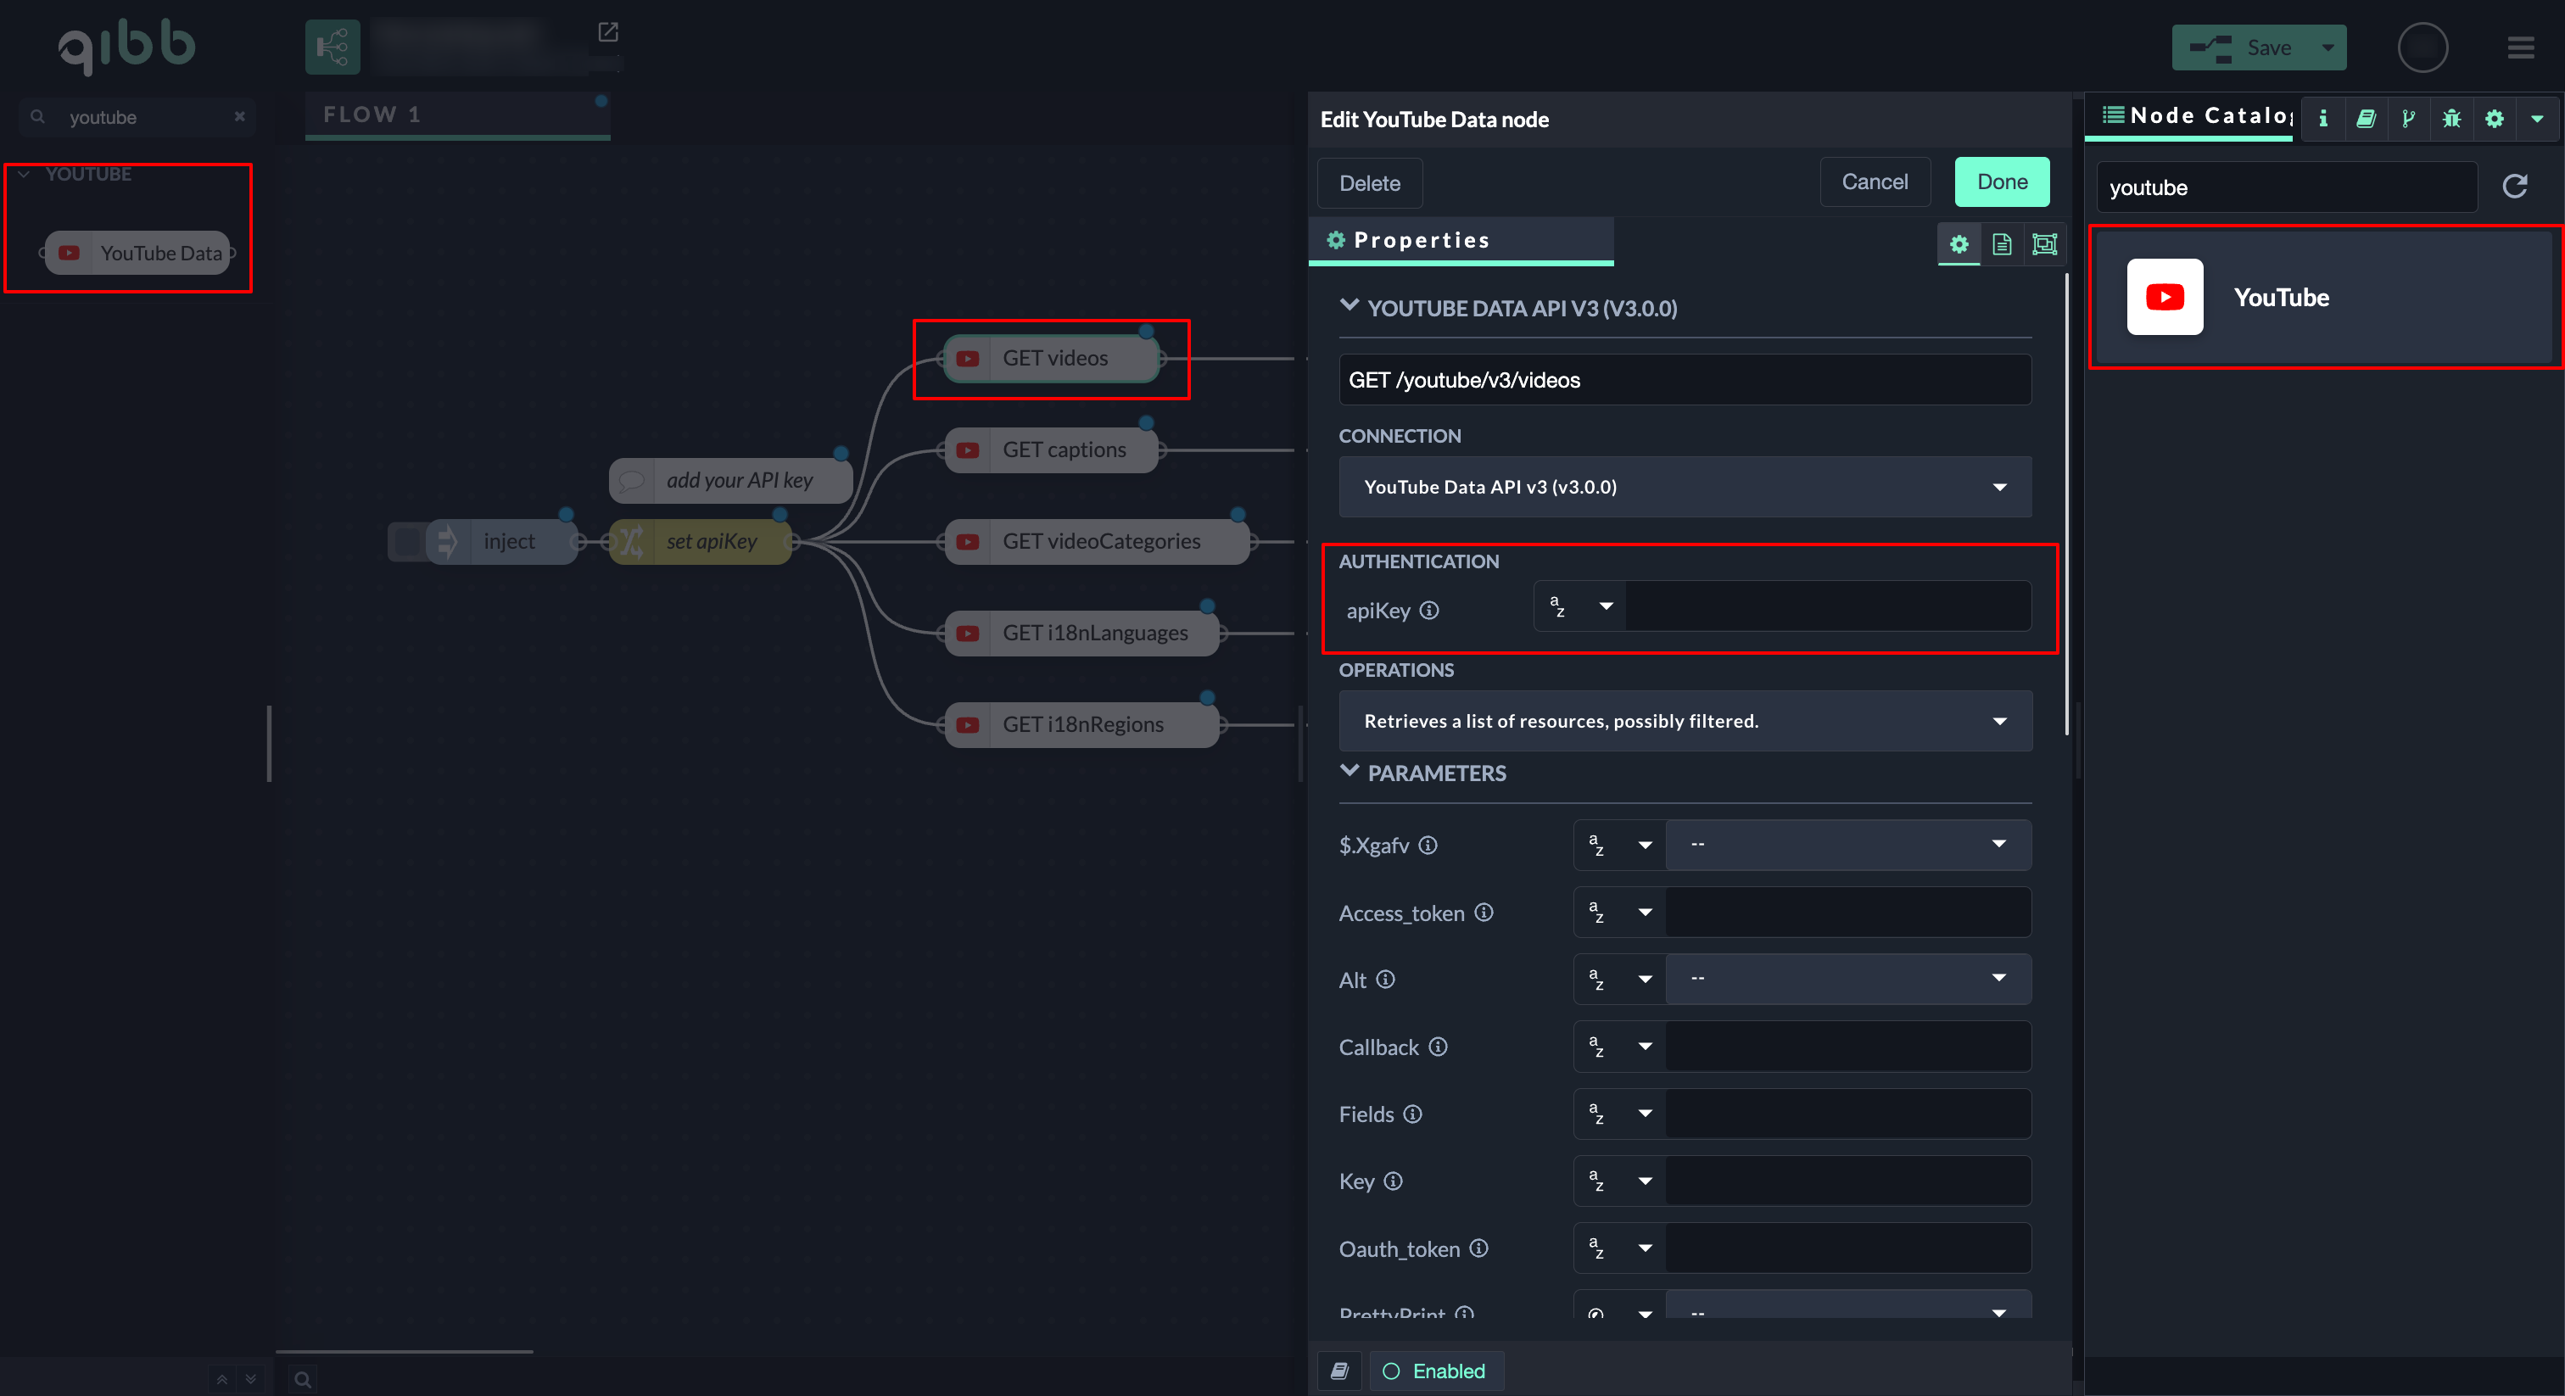The image size is (2565, 1396).
Task: Collapse the PARAMETERS section
Action: pyautogui.click(x=1350, y=772)
